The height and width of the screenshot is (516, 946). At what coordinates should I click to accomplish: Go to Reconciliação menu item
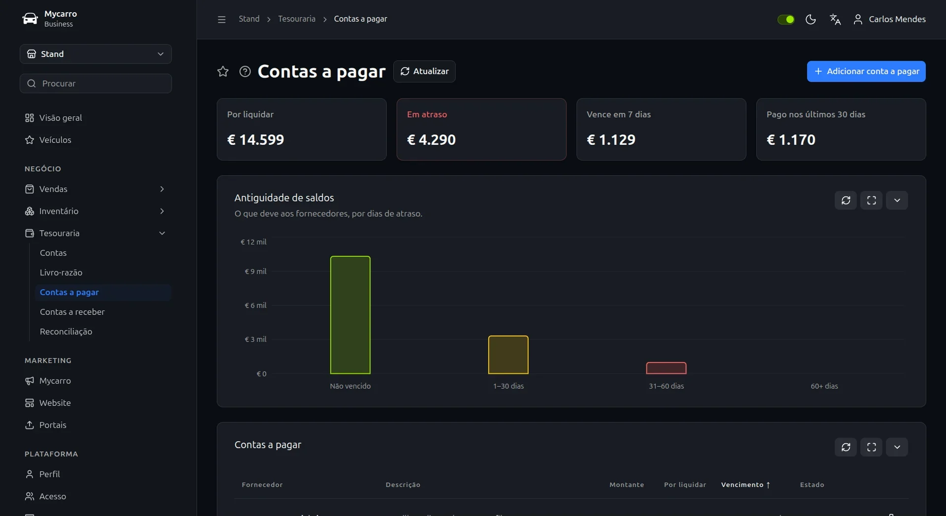[66, 332]
